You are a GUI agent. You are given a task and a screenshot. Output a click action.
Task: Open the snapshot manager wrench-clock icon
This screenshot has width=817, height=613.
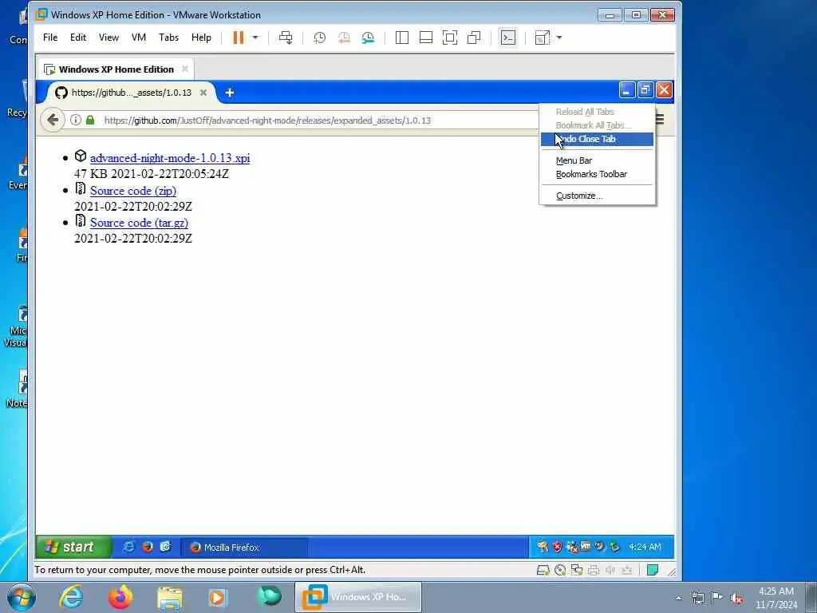[x=368, y=38]
